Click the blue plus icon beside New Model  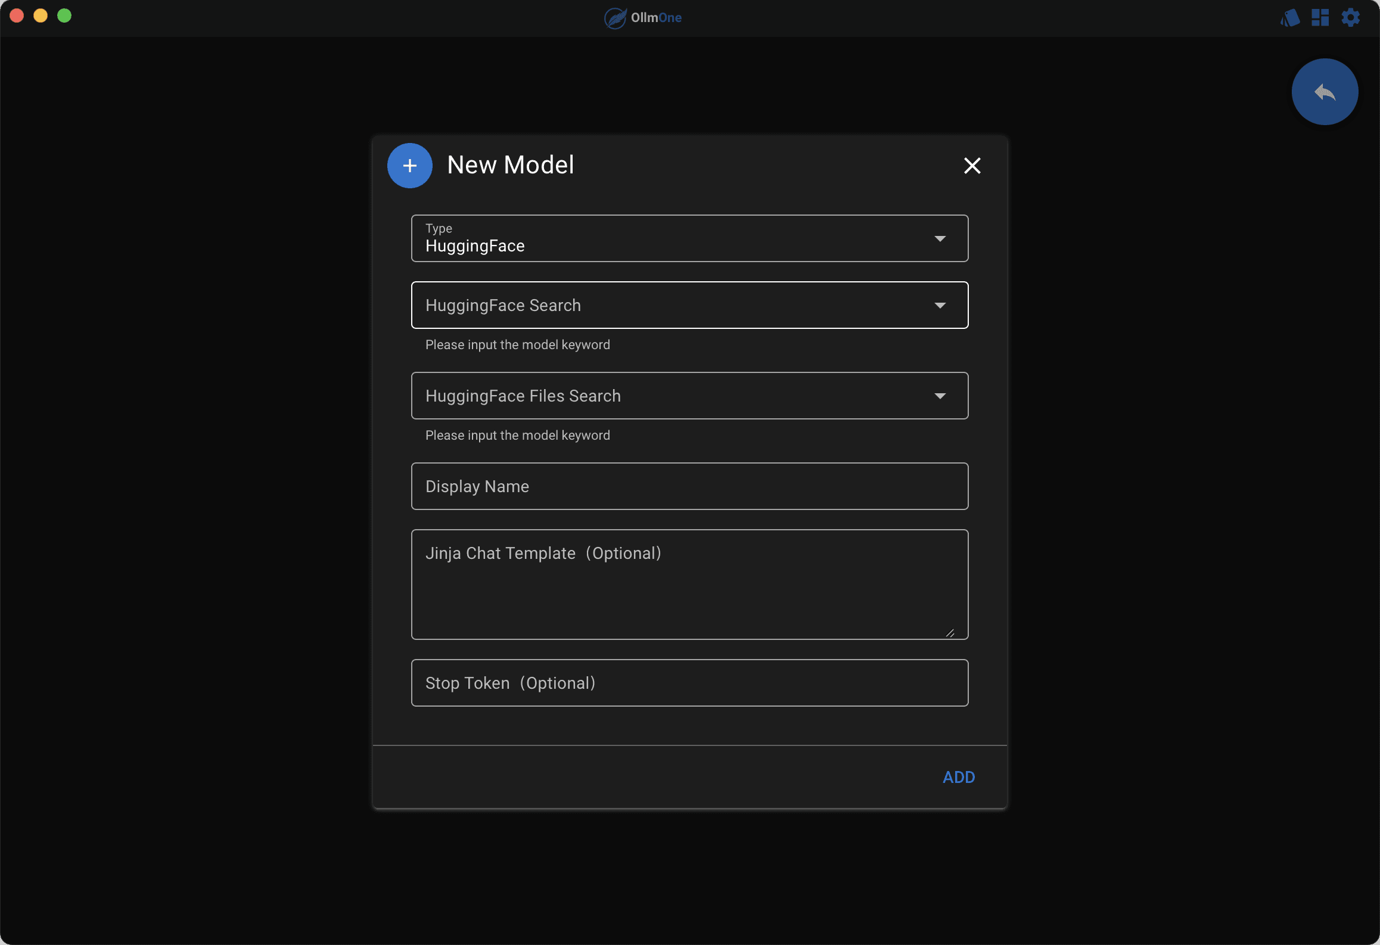tap(410, 166)
